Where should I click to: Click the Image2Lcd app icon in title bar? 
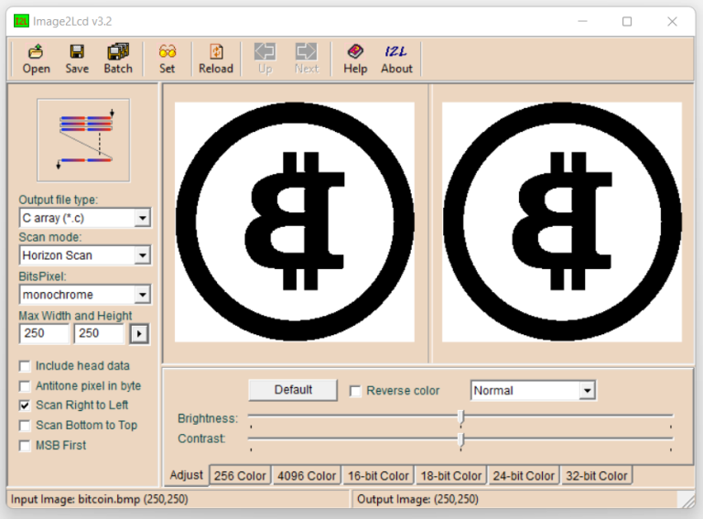21,21
